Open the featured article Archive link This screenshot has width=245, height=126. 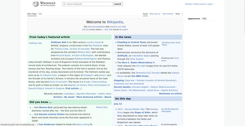tap(58, 97)
